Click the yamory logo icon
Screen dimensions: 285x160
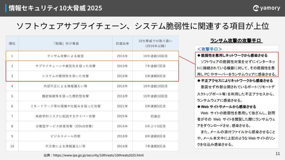tap(256, 8)
